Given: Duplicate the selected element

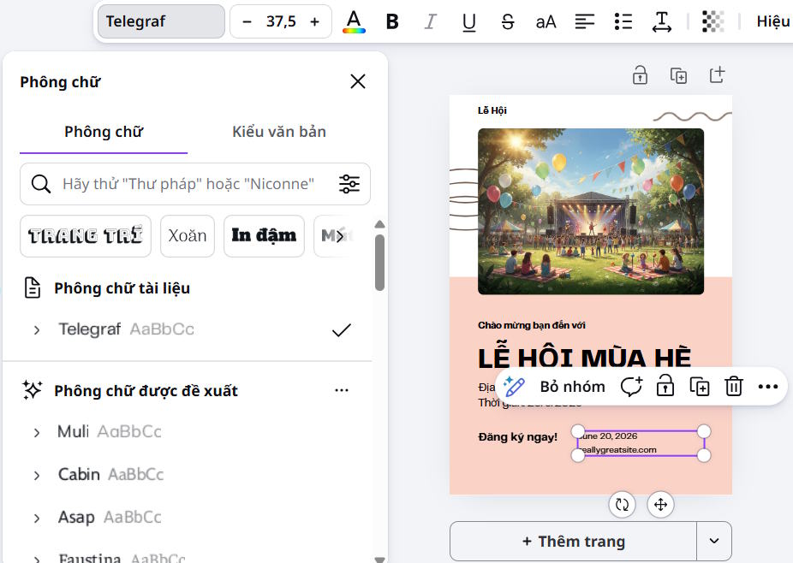Looking at the screenshot, I should click(x=700, y=386).
